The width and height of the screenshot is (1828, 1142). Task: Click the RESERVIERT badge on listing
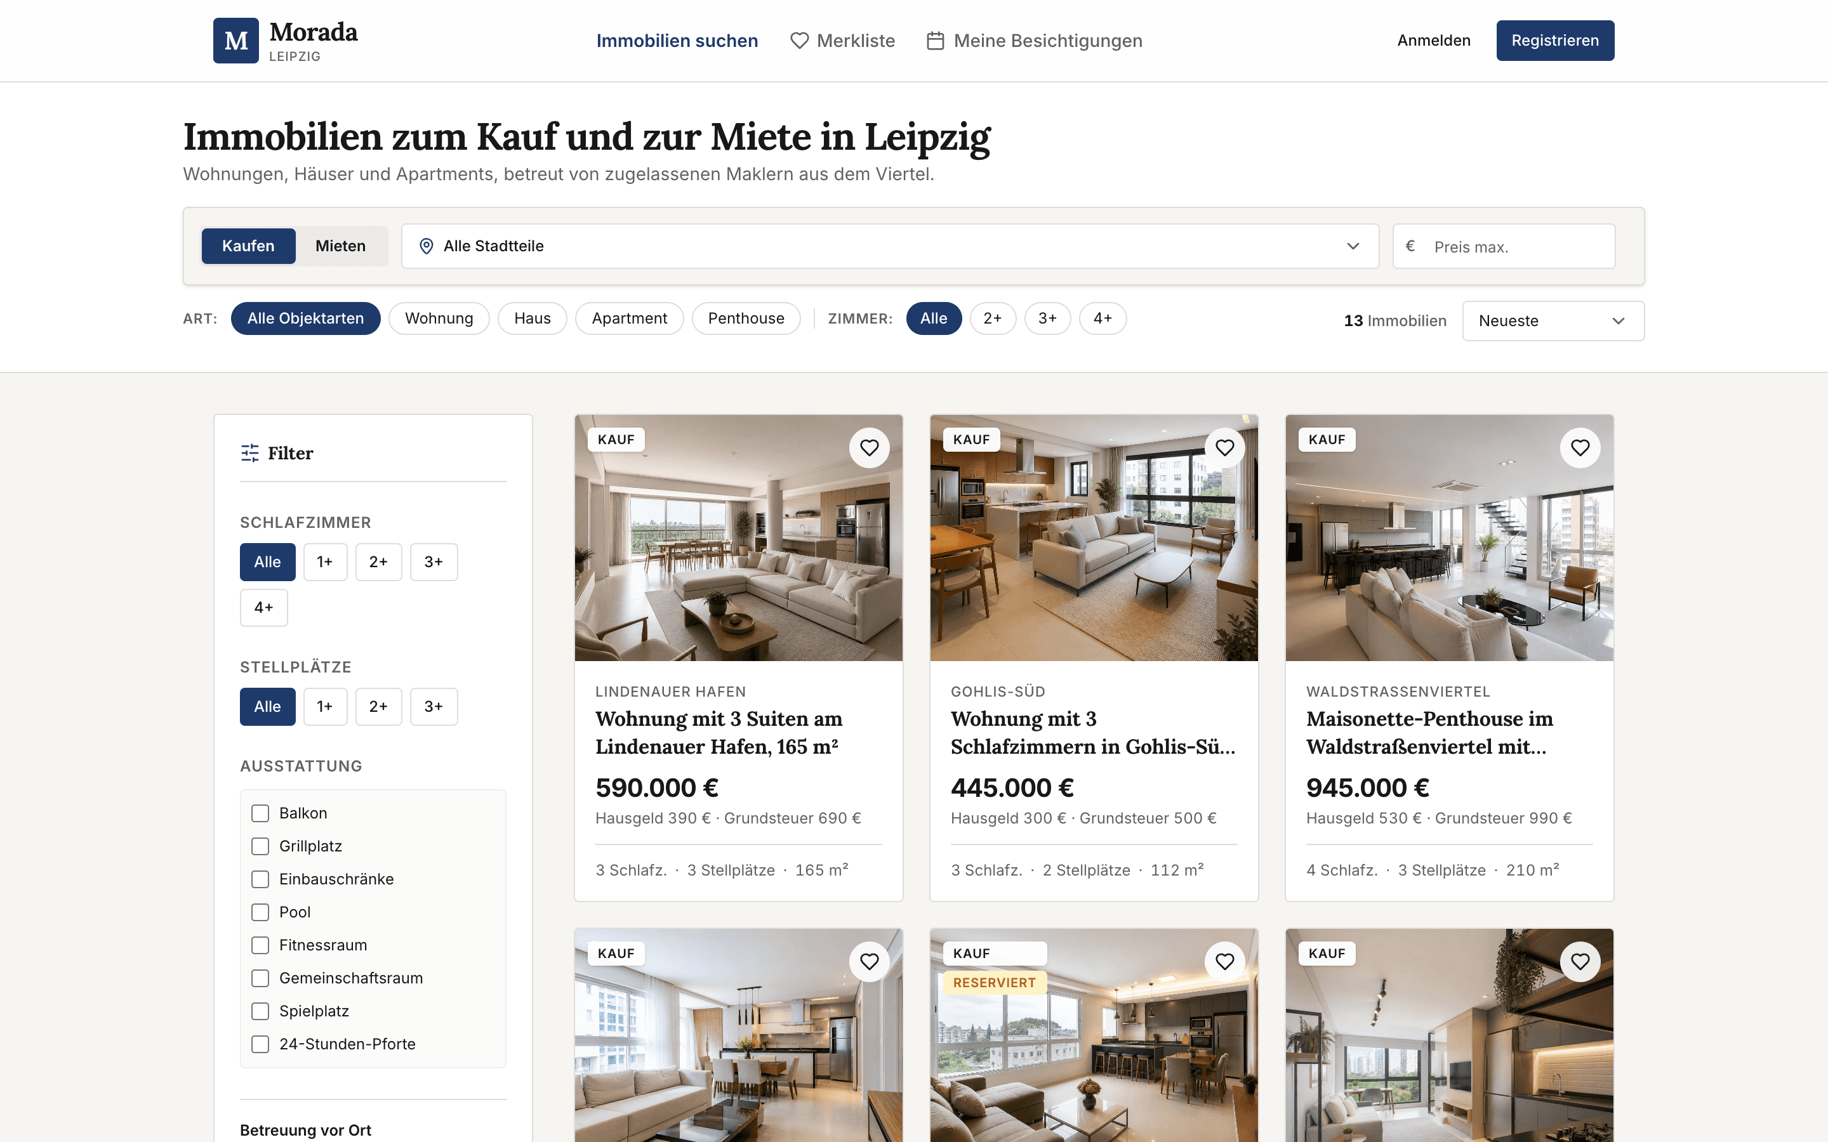pyautogui.click(x=994, y=983)
